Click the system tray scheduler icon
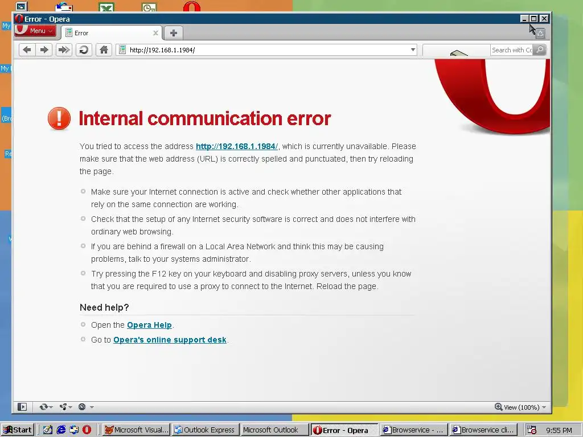583x437 pixels. pos(531,430)
